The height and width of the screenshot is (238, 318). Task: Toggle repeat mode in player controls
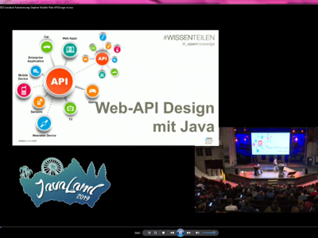click(155, 232)
